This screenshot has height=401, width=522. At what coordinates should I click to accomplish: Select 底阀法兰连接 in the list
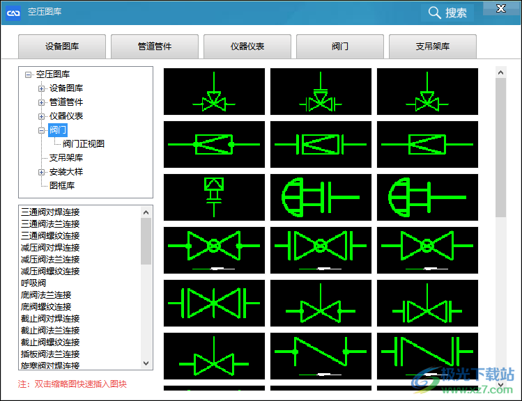tap(46, 295)
